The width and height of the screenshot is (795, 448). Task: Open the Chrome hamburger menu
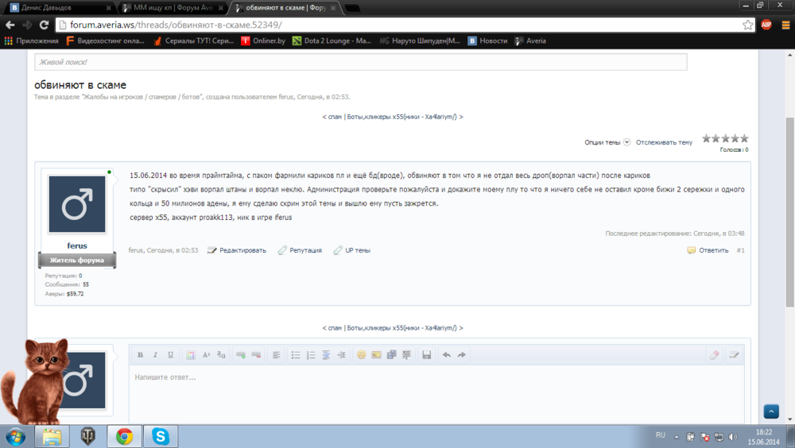pyautogui.click(x=783, y=25)
